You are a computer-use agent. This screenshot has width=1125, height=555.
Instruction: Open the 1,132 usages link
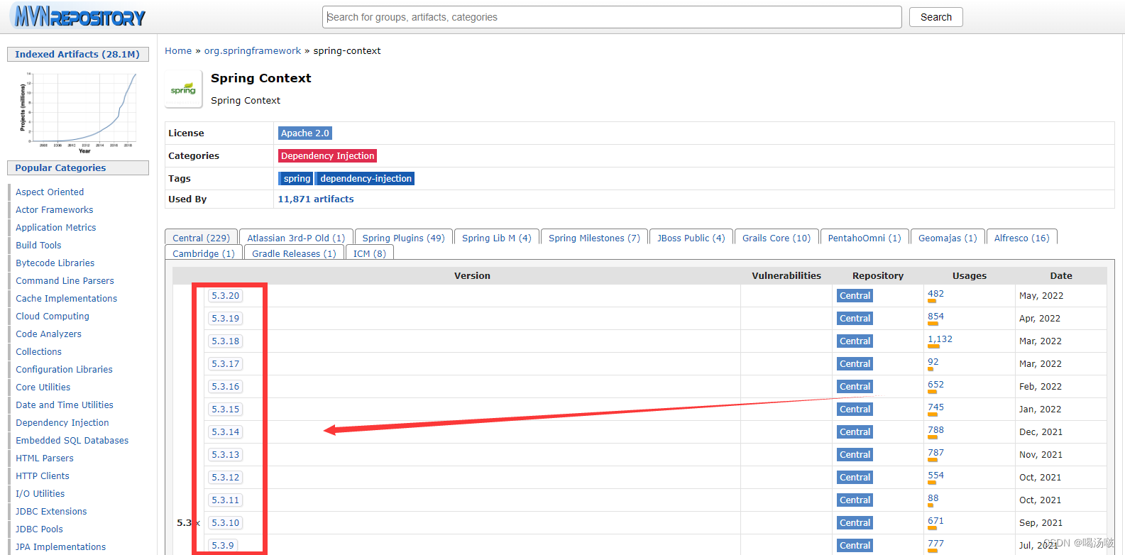(940, 339)
